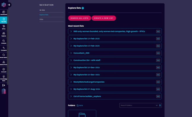Click the Create a New List button

[x=104, y=18]
